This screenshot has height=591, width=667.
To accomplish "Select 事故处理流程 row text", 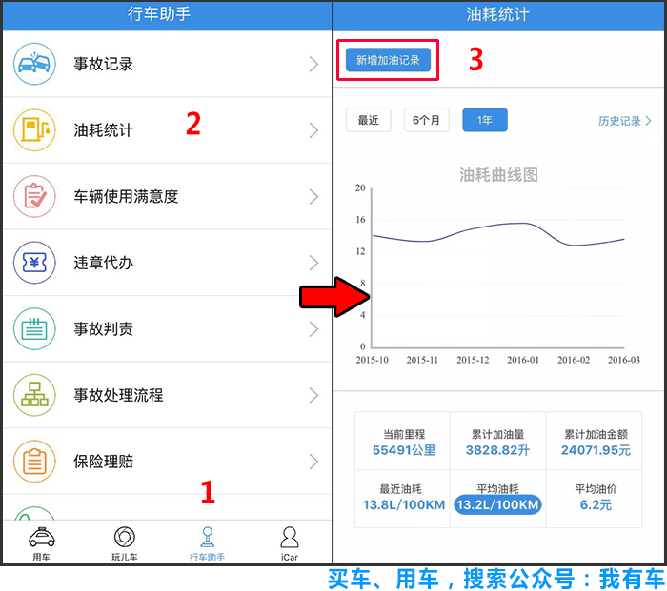I will point(118,396).
